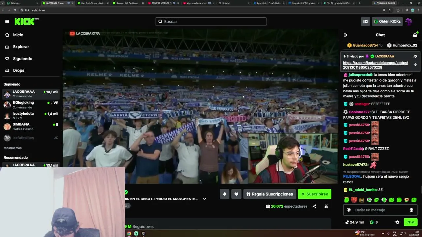Open chat settings gear

(x=397, y=222)
